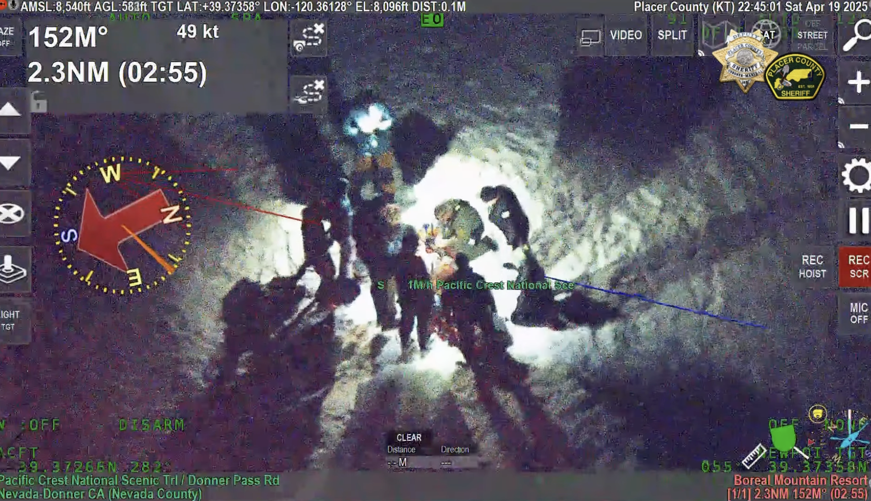Select the VIDEO tab
The width and height of the screenshot is (871, 501).
(625, 34)
